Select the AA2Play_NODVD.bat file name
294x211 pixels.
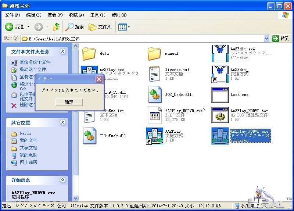point(249,111)
